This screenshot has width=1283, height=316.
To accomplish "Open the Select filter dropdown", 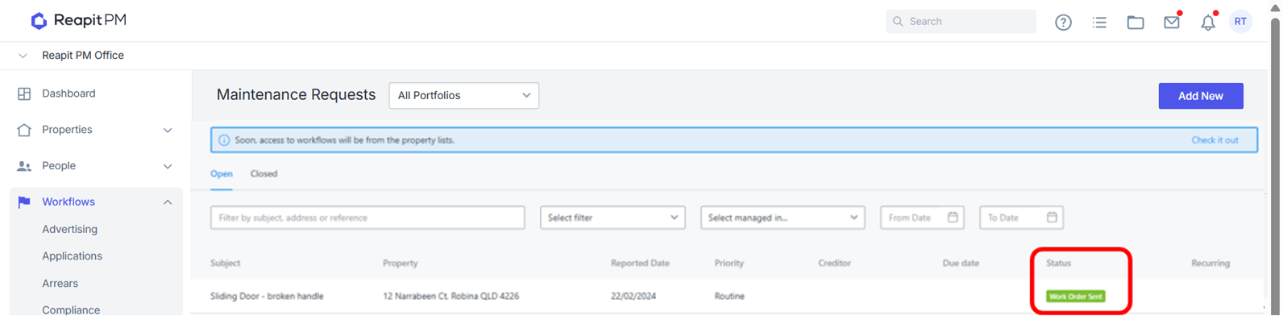I will pos(612,218).
